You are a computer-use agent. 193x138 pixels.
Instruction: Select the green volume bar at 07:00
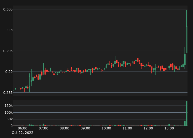(44, 125)
